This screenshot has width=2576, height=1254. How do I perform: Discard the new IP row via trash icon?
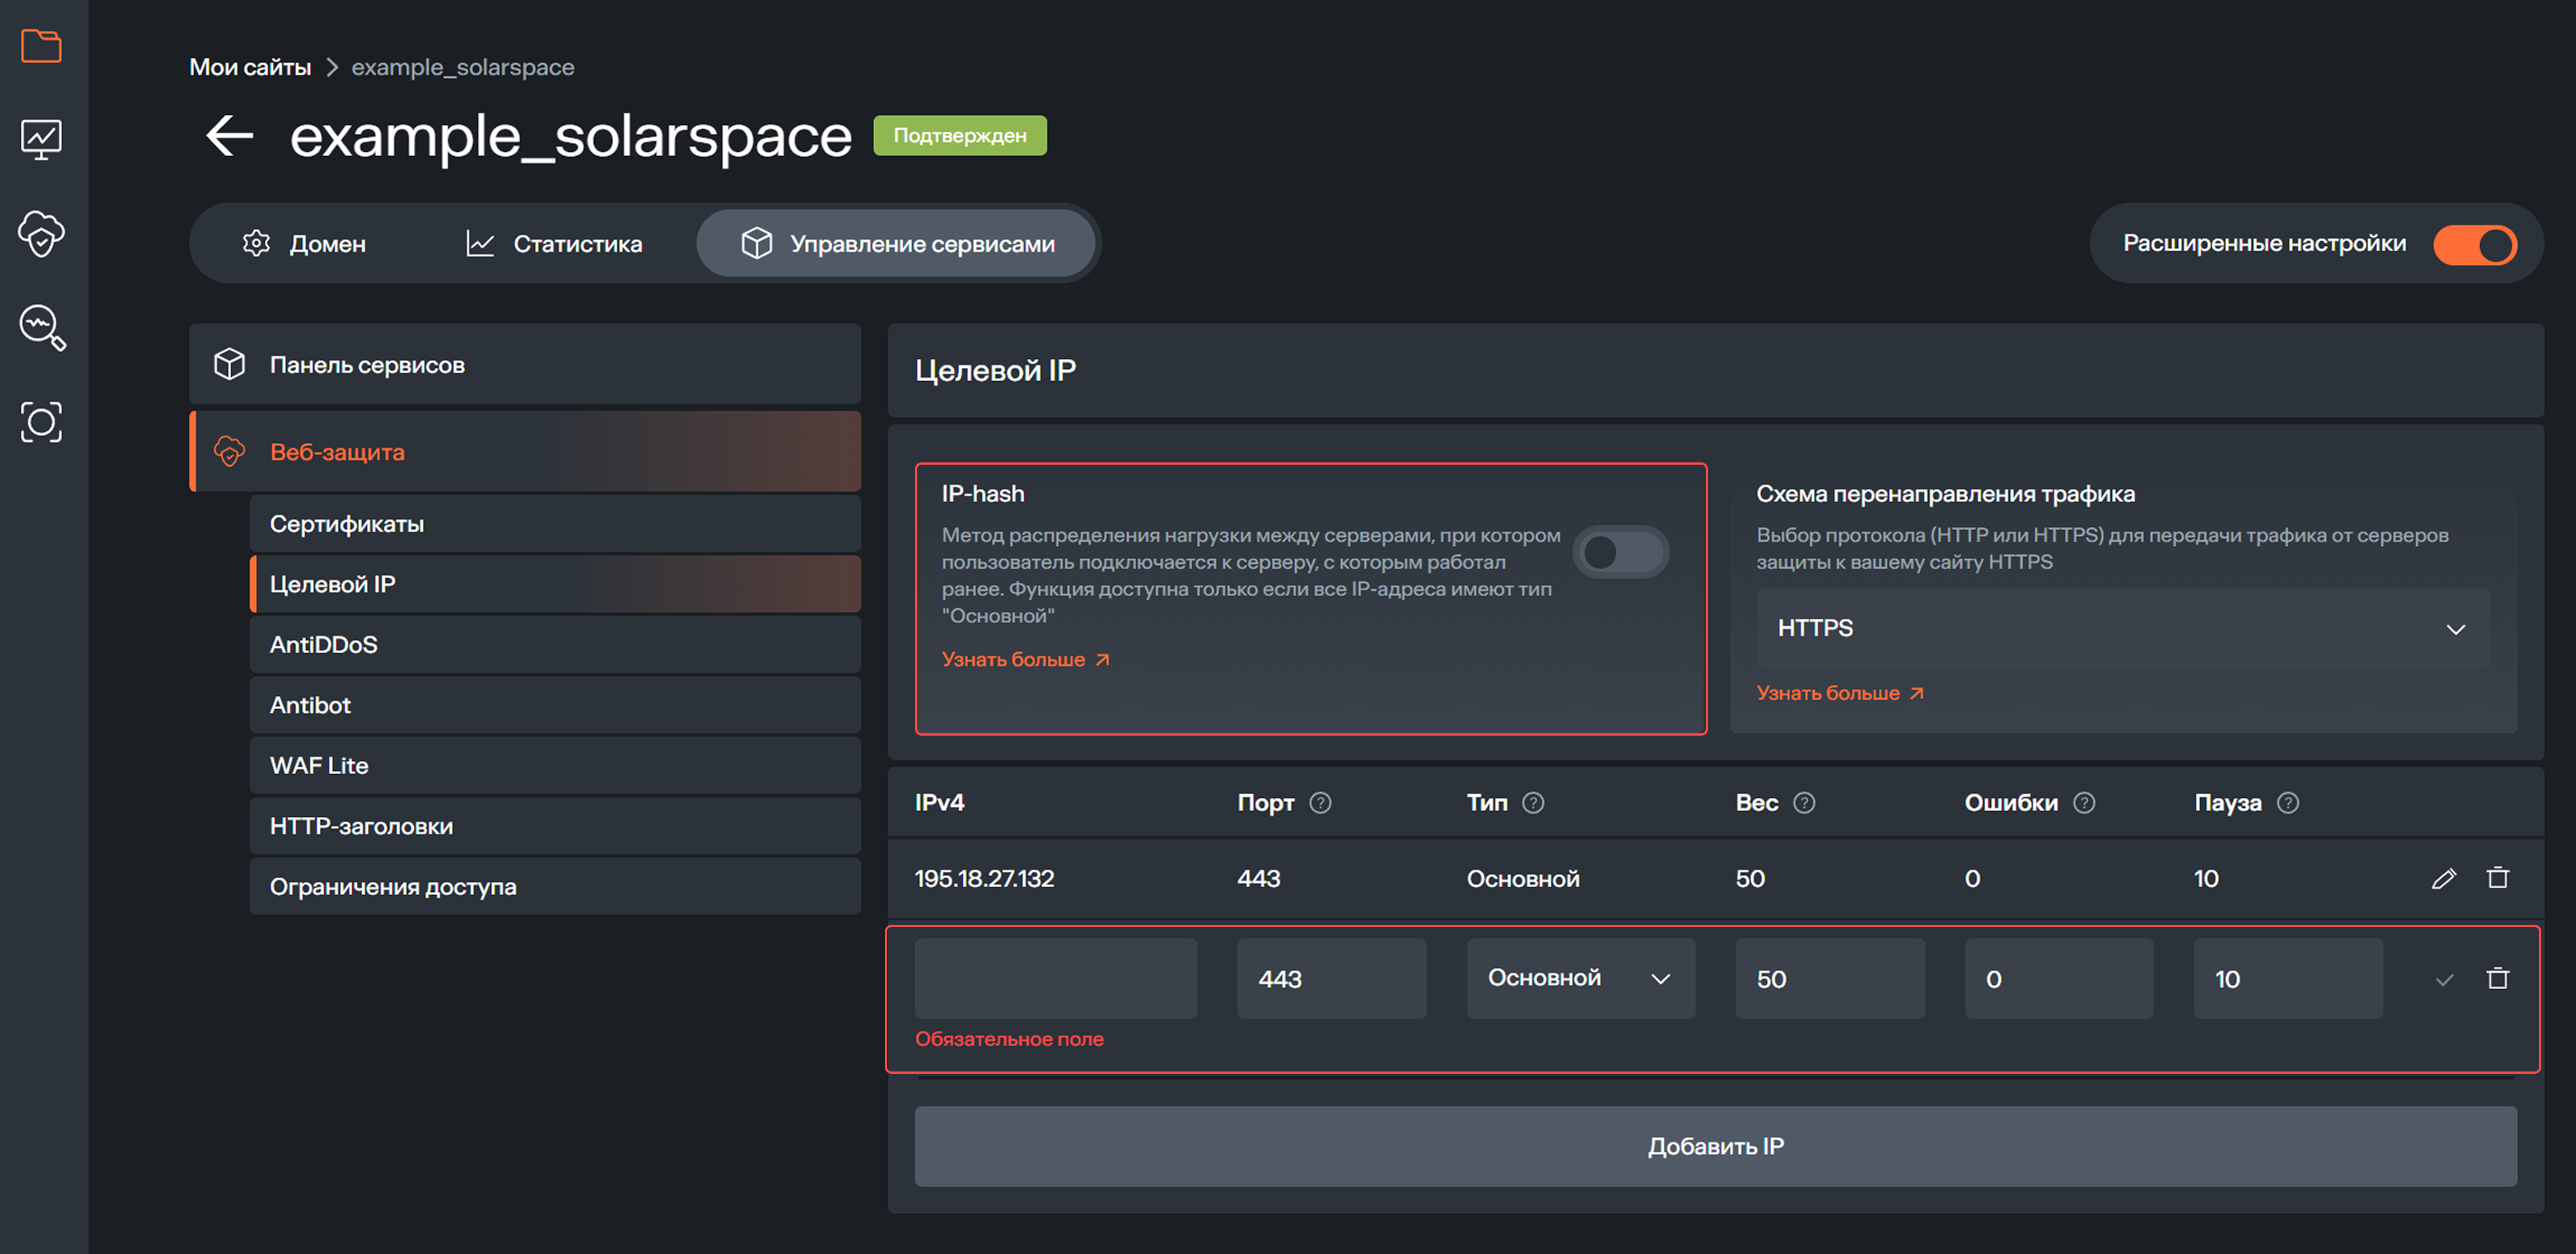point(2497,979)
